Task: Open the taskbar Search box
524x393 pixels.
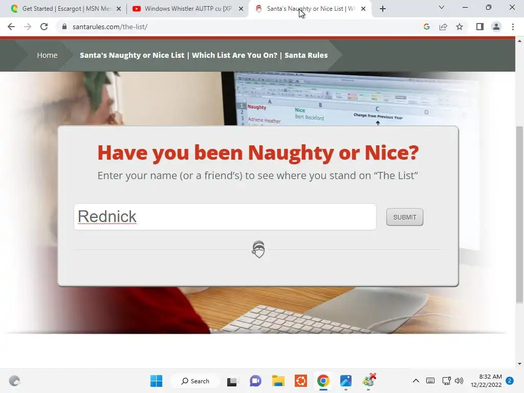Action: coord(195,381)
